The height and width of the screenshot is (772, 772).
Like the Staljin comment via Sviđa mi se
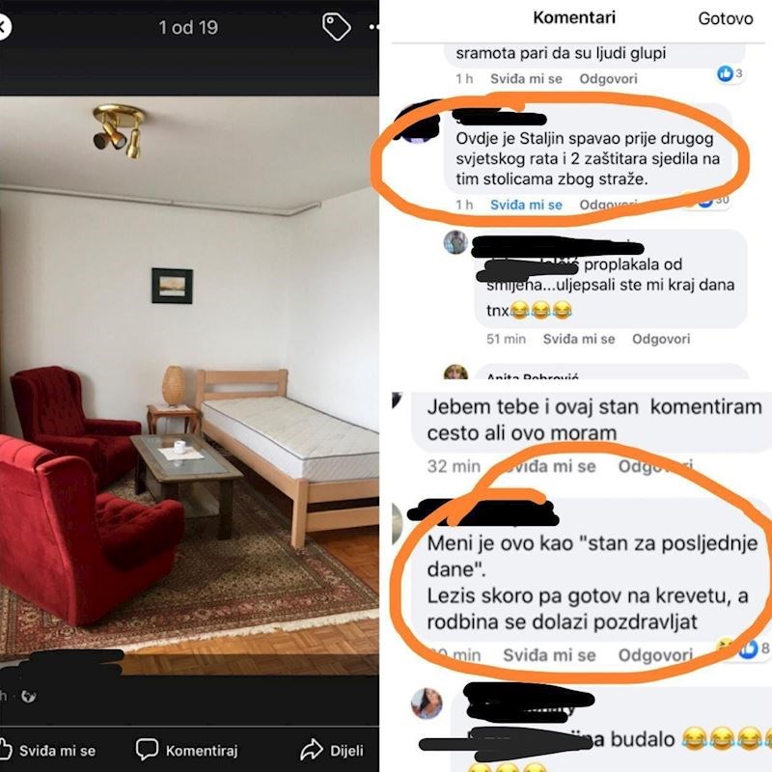click(526, 205)
